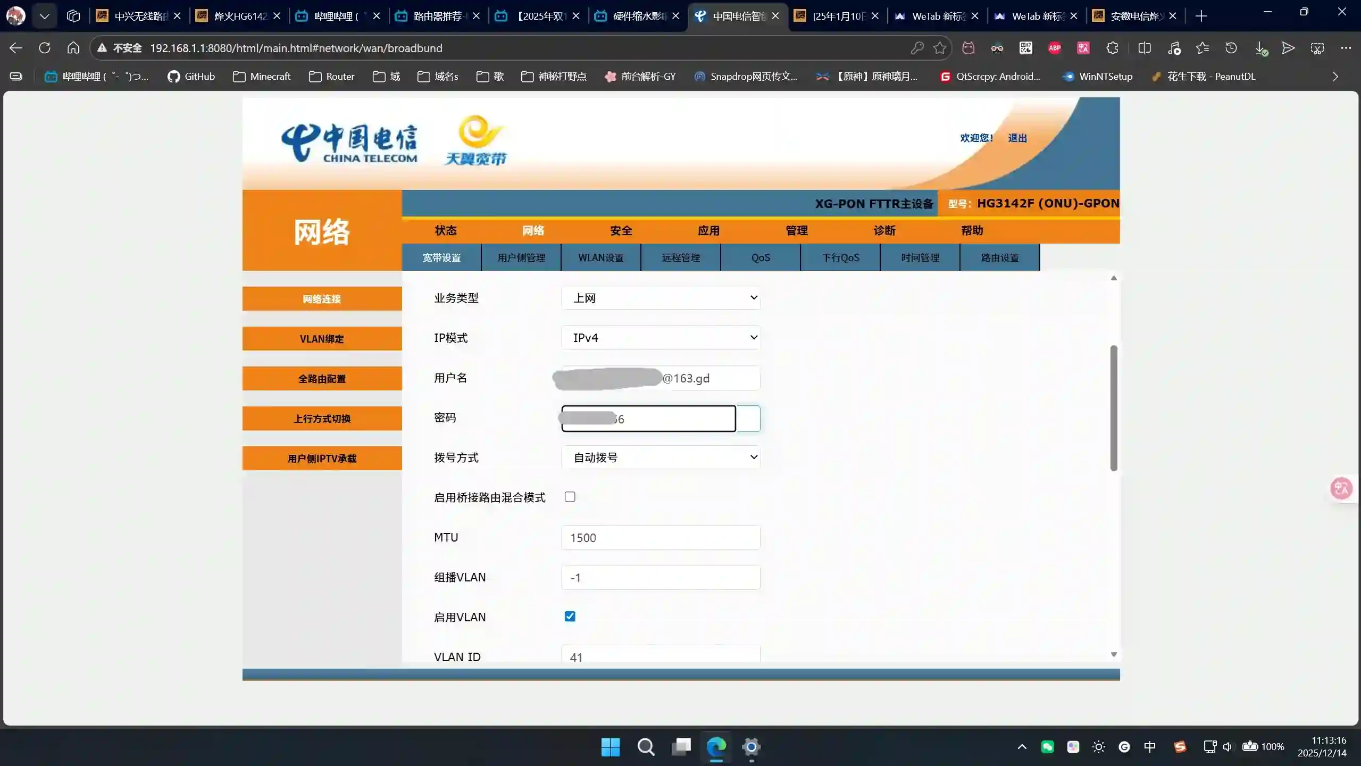Open the AdBlock Plus extension

click(1055, 48)
